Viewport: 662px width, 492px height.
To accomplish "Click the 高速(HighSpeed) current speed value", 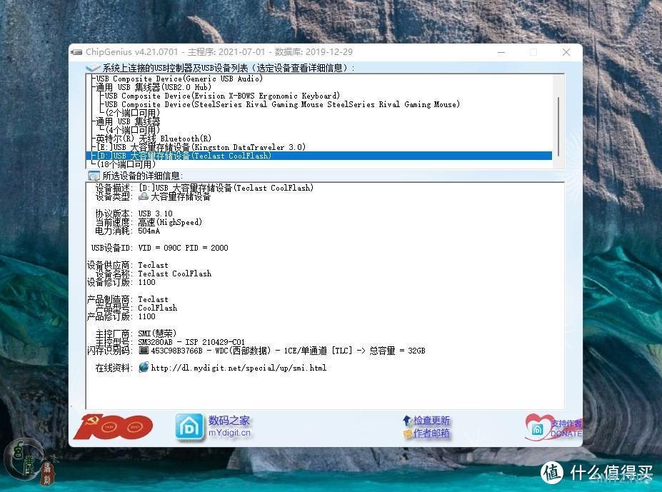I will pos(170,222).
